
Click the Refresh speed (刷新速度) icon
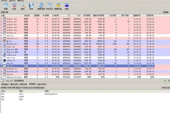point(41,5)
